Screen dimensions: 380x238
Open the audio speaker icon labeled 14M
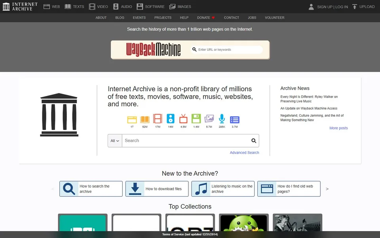point(171,119)
